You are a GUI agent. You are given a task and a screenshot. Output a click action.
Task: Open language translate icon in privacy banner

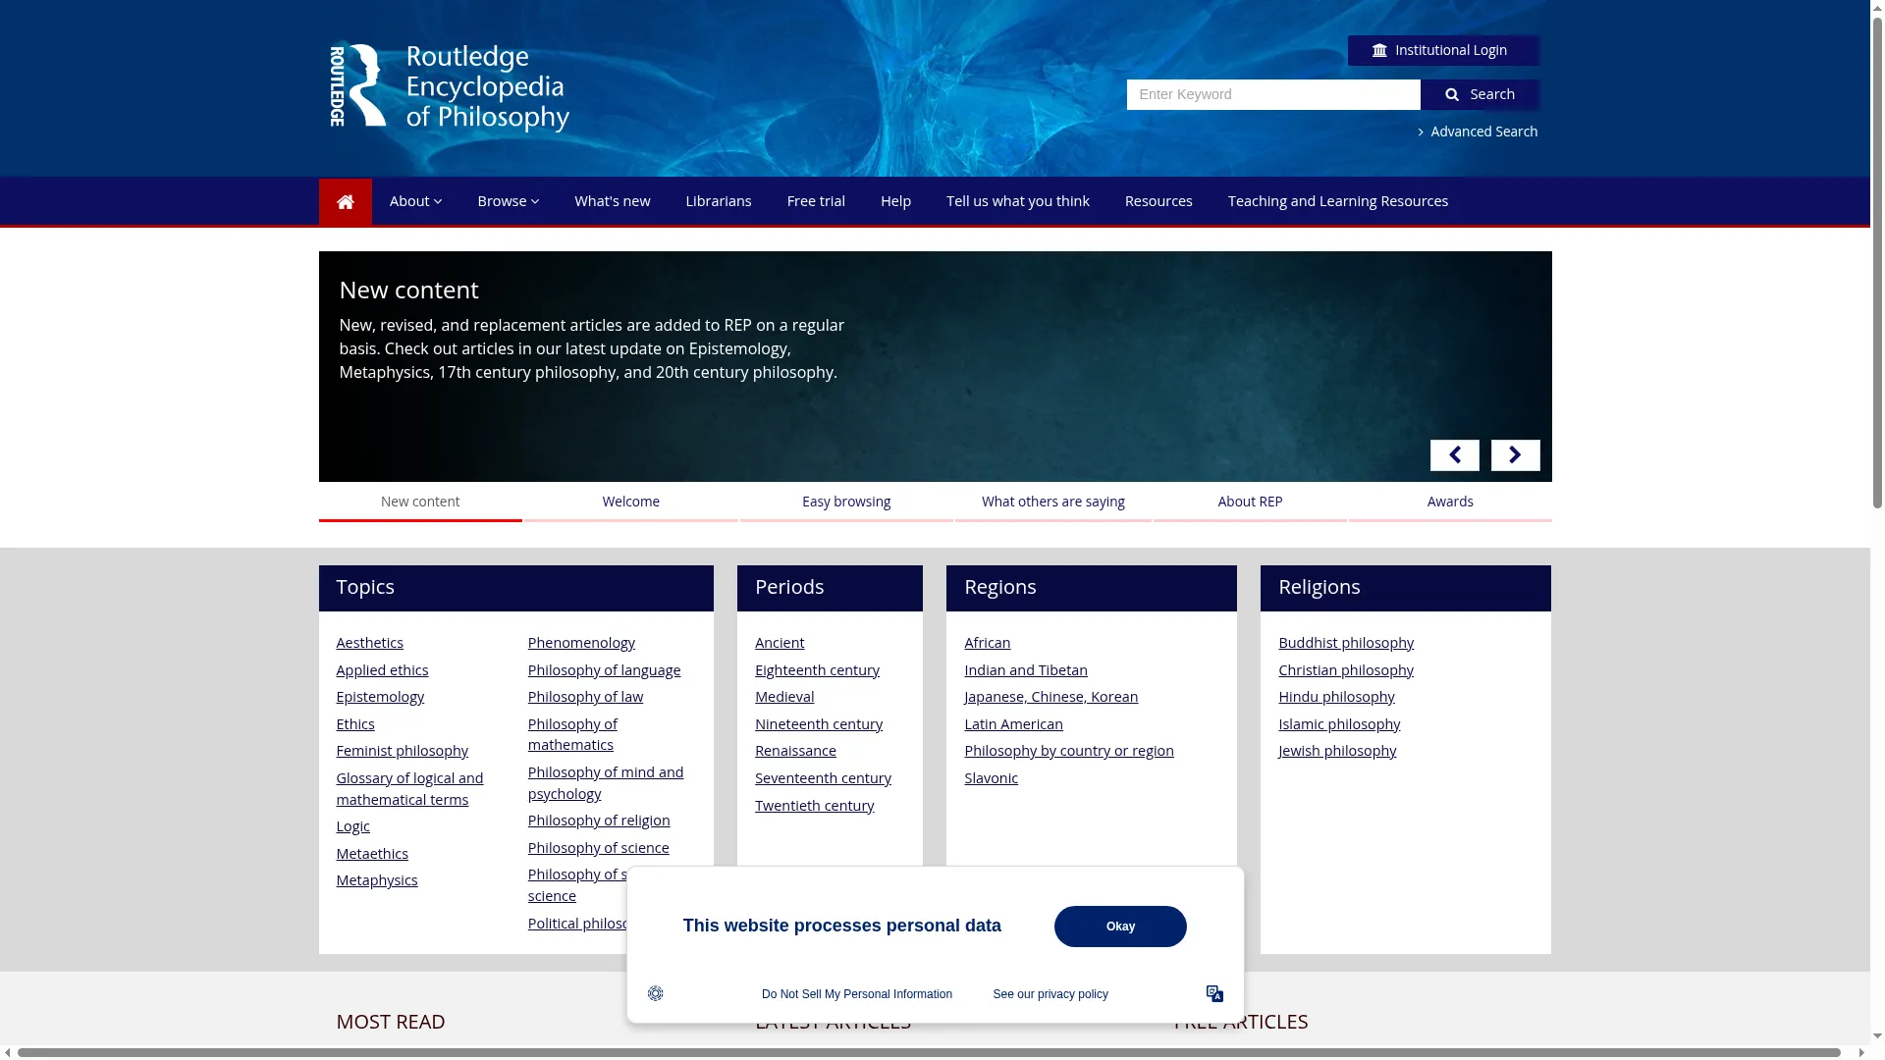tap(1214, 993)
